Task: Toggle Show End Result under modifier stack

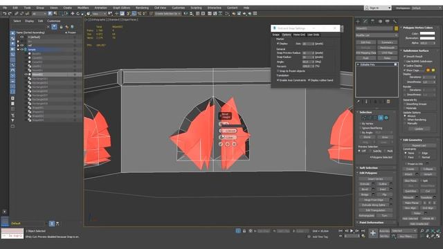Action: tap(366, 102)
